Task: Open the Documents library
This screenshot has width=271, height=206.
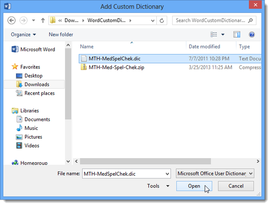Action: (x=37, y=119)
